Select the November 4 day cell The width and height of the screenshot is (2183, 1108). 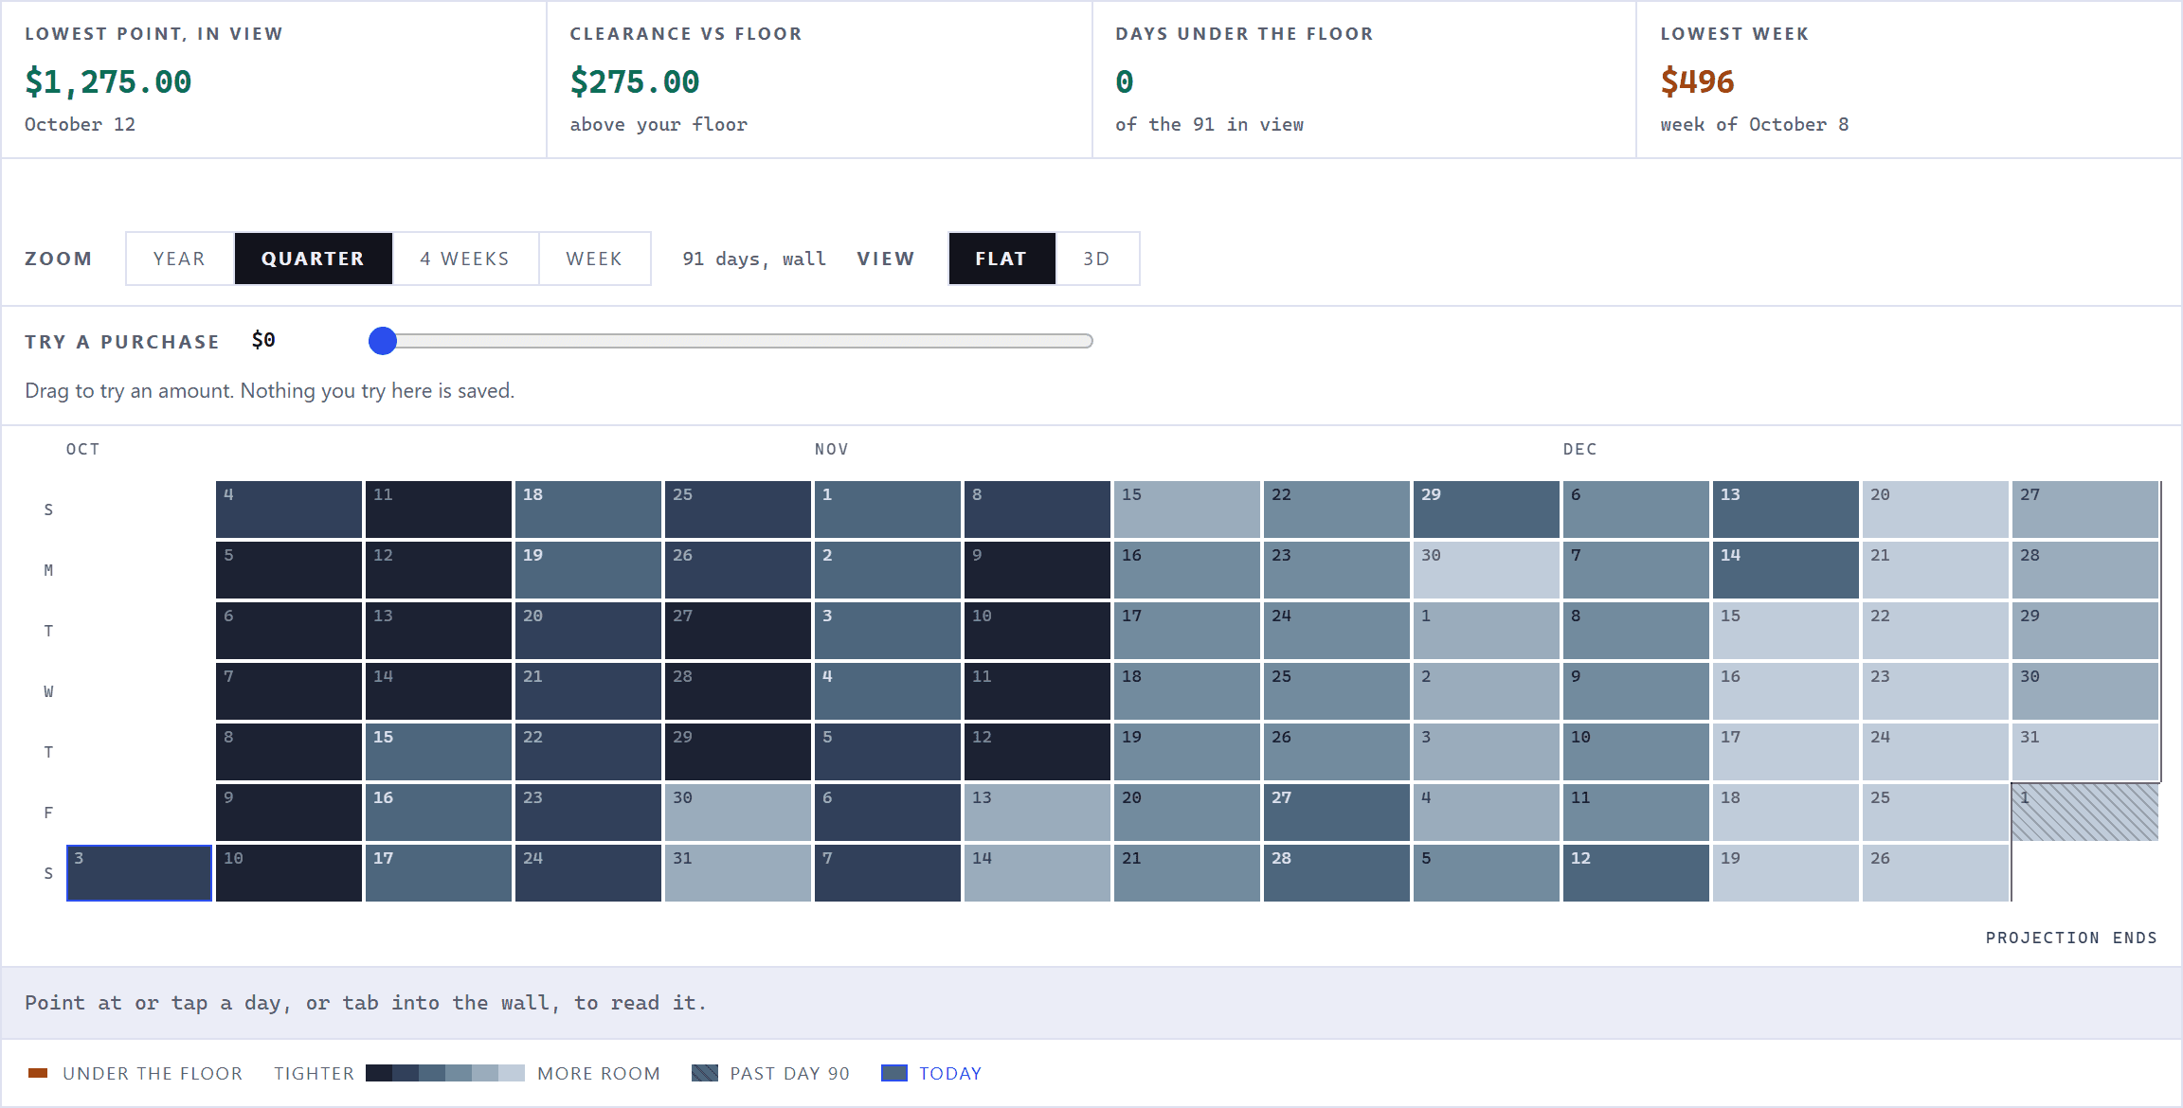(x=888, y=691)
